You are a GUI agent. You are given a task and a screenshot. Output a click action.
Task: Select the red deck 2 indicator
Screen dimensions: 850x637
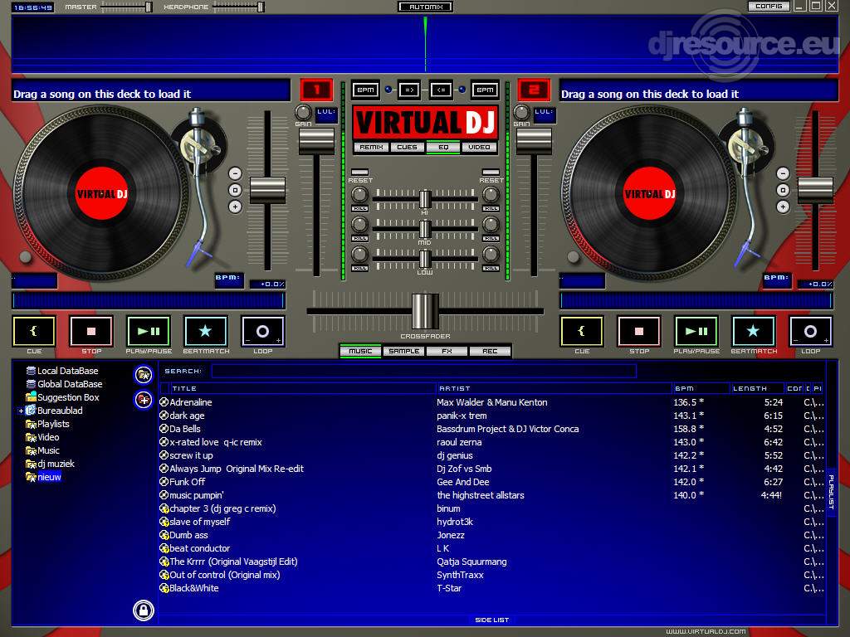tap(534, 90)
